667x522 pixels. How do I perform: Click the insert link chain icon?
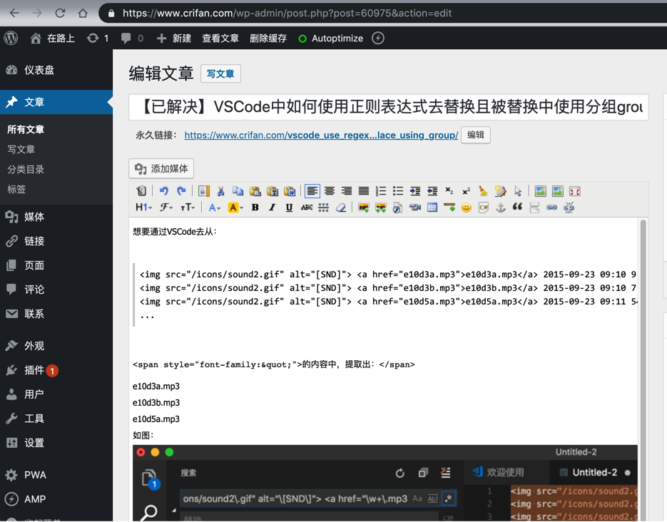[551, 208]
